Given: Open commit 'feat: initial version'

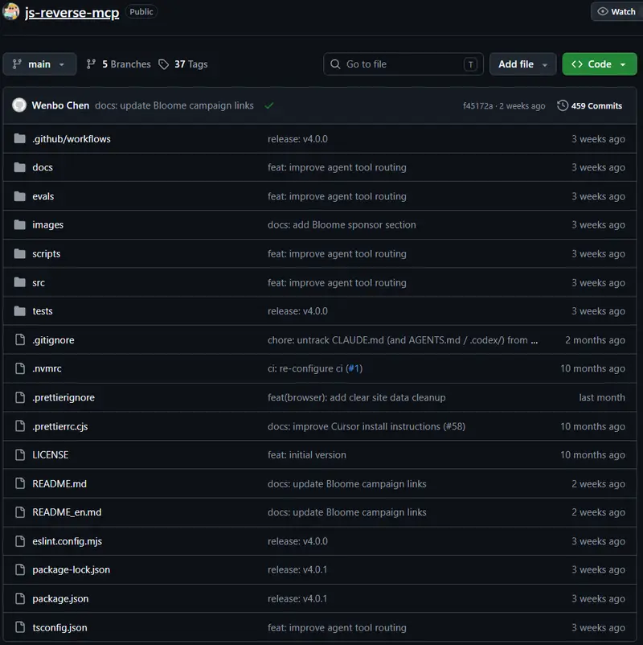Looking at the screenshot, I should click(x=307, y=454).
